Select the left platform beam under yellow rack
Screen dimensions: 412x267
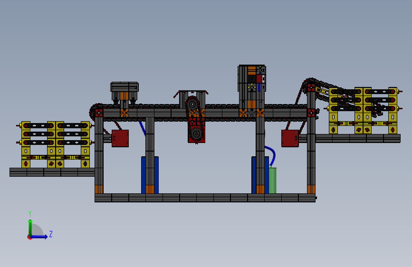click(x=52, y=172)
